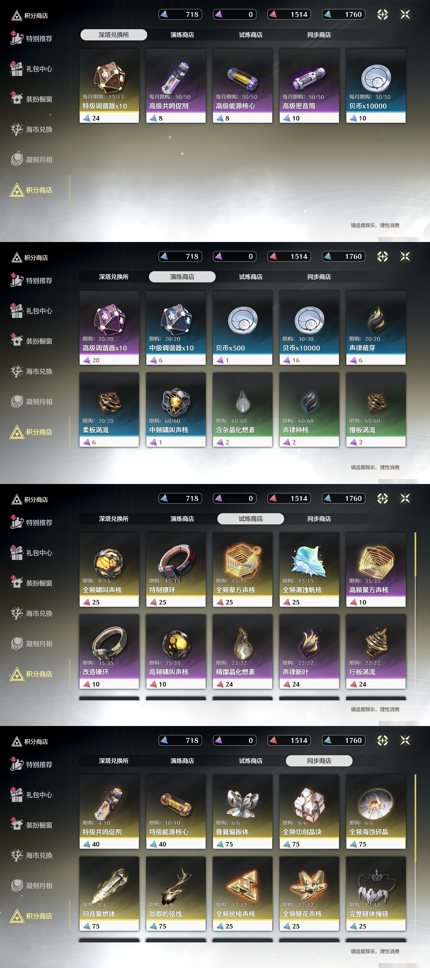Choose the 高级共鸣促剂 vial icon

(176, 78)
